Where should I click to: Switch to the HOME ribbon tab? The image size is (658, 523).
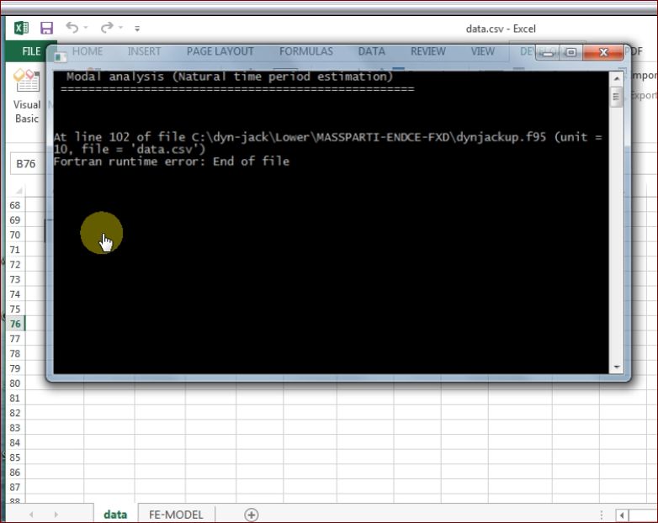click(88, 51)
